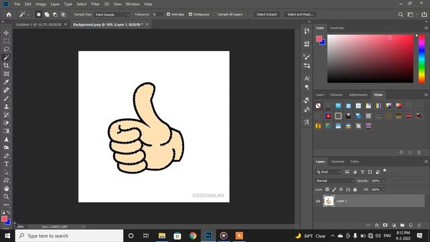This screenshot has width=430, height=242.
Task: Hide Layer 1 using eye icon
Action: pyautogui.click(x=318, y=201)
